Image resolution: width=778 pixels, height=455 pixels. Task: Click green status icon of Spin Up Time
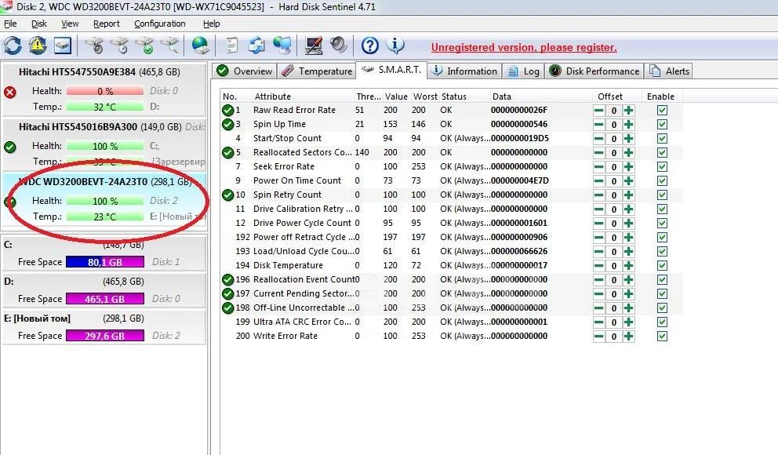pos(227,124)
